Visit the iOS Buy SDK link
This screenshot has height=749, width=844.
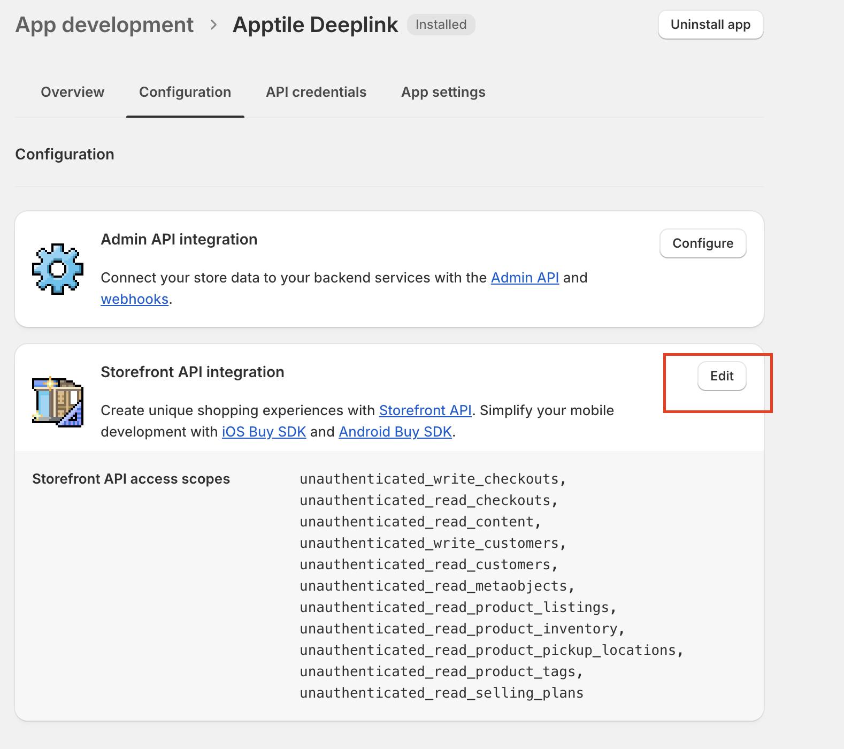coord(264,432)
